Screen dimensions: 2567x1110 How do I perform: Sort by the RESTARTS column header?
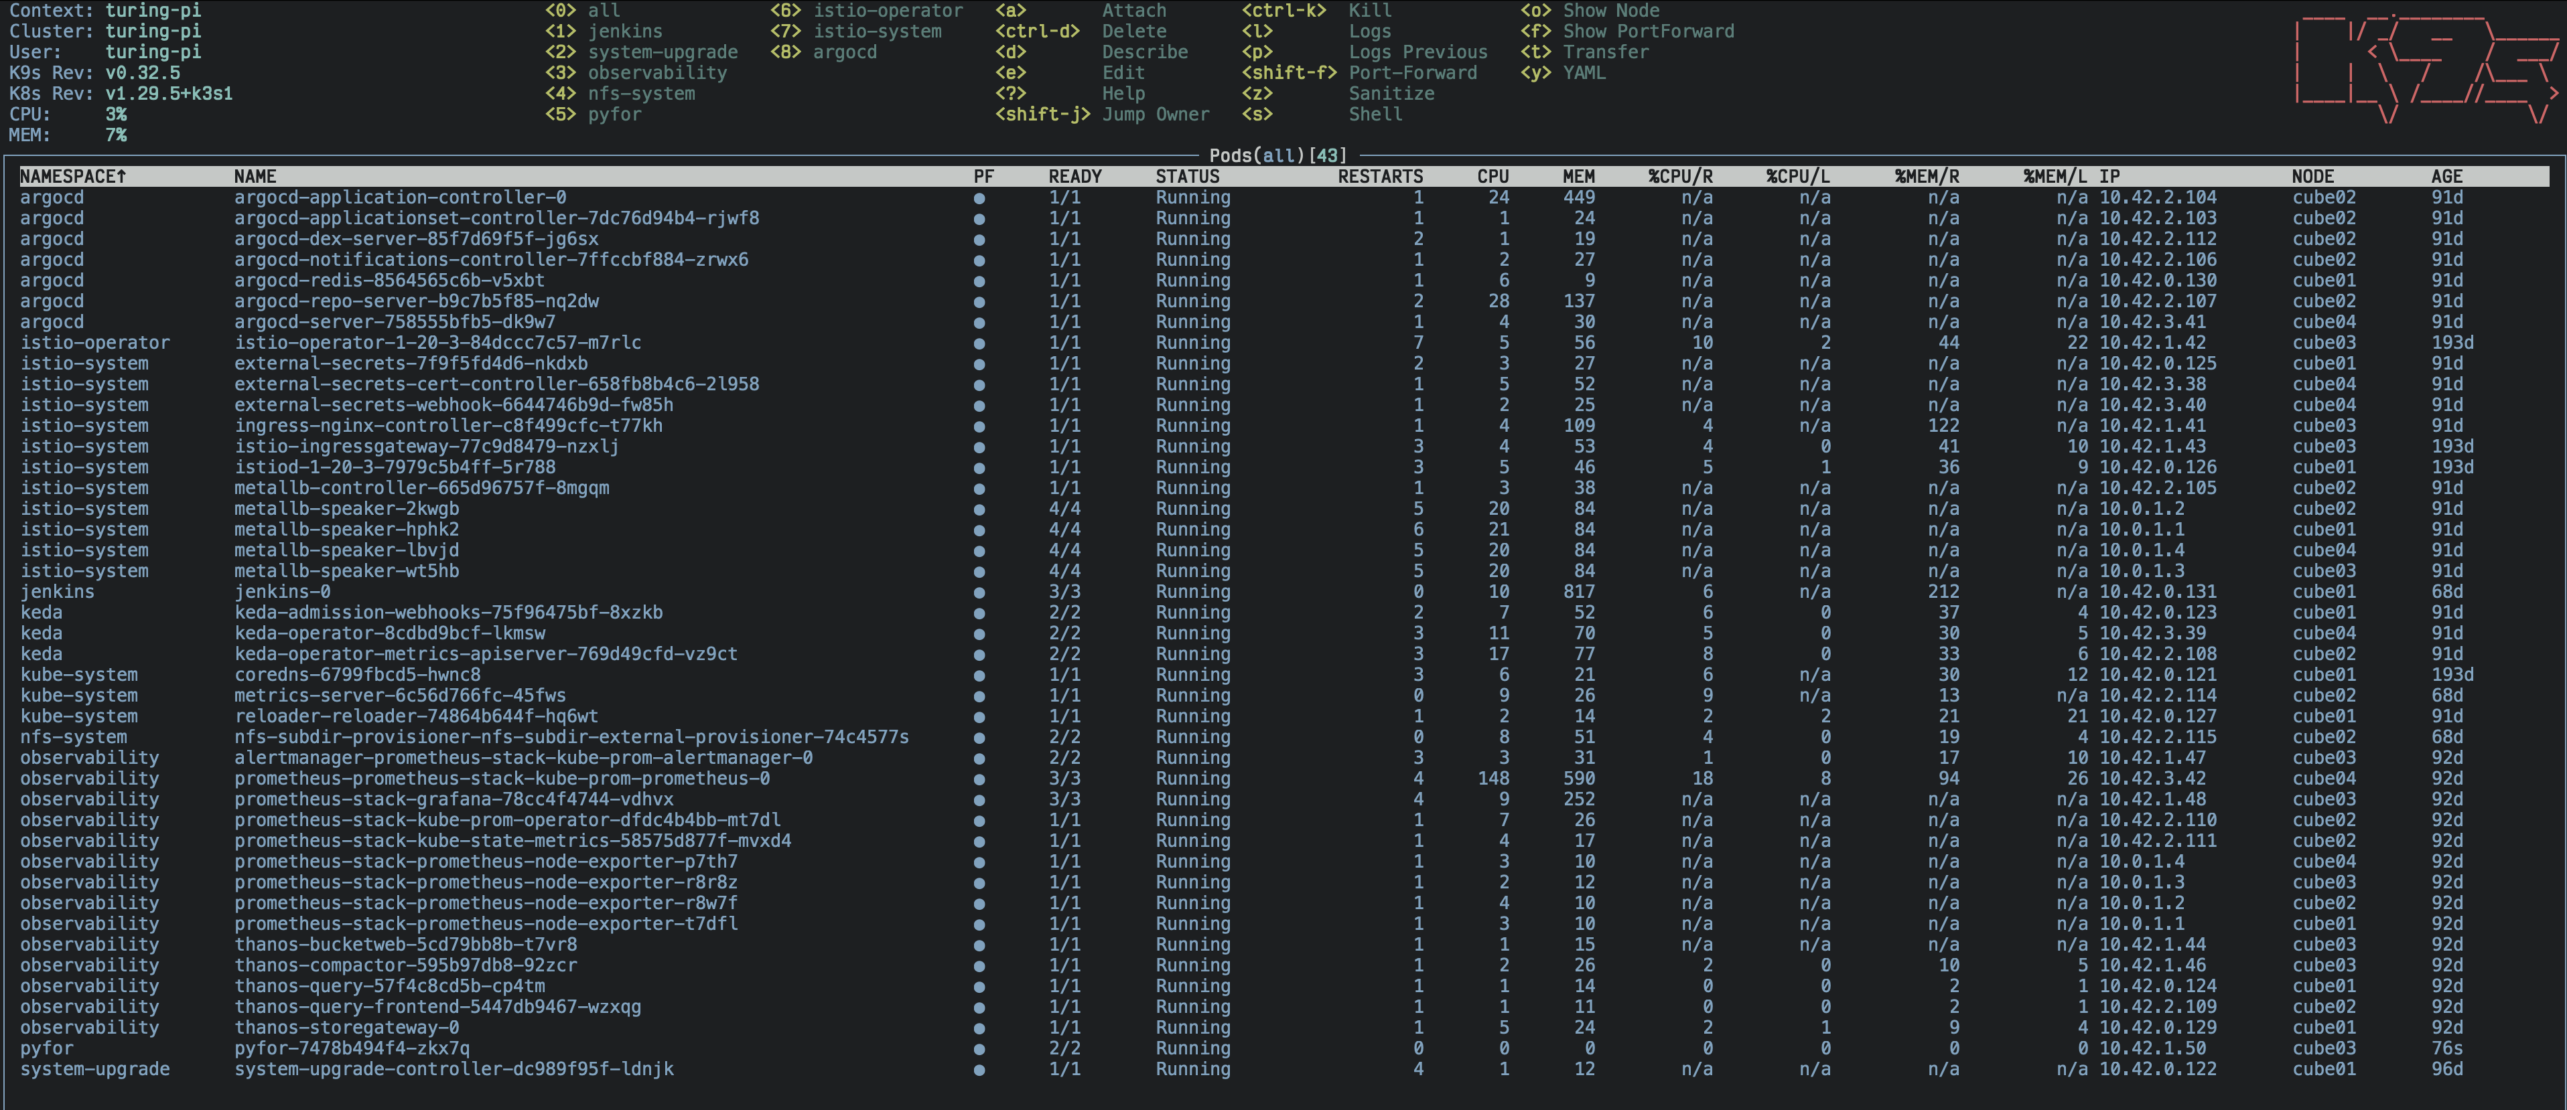(1380, 176)
